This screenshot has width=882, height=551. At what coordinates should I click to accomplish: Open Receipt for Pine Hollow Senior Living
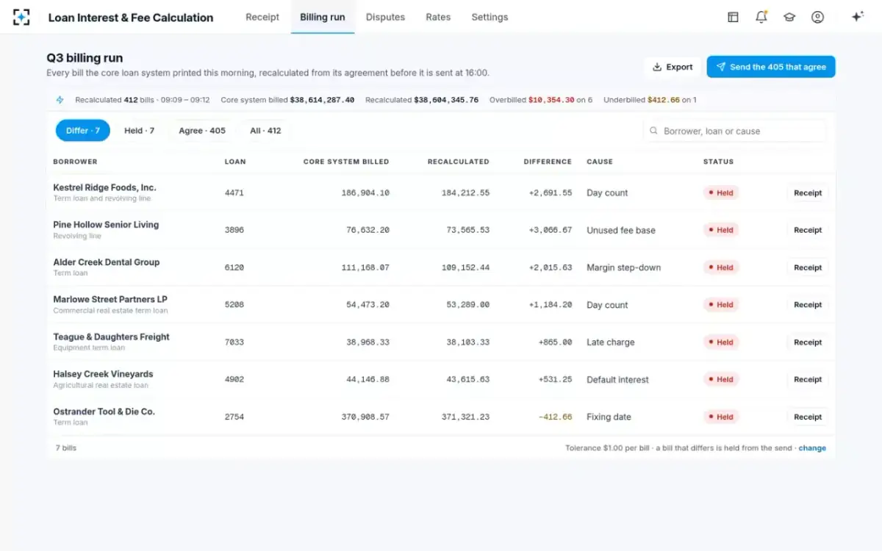point(808,230)
